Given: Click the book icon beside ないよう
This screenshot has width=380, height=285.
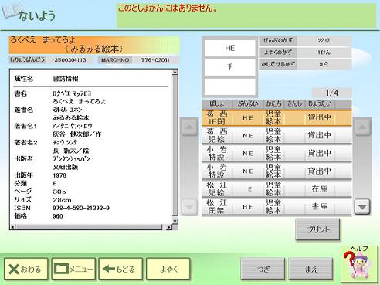Looking at the screenshot, I should tap(11, 11).
